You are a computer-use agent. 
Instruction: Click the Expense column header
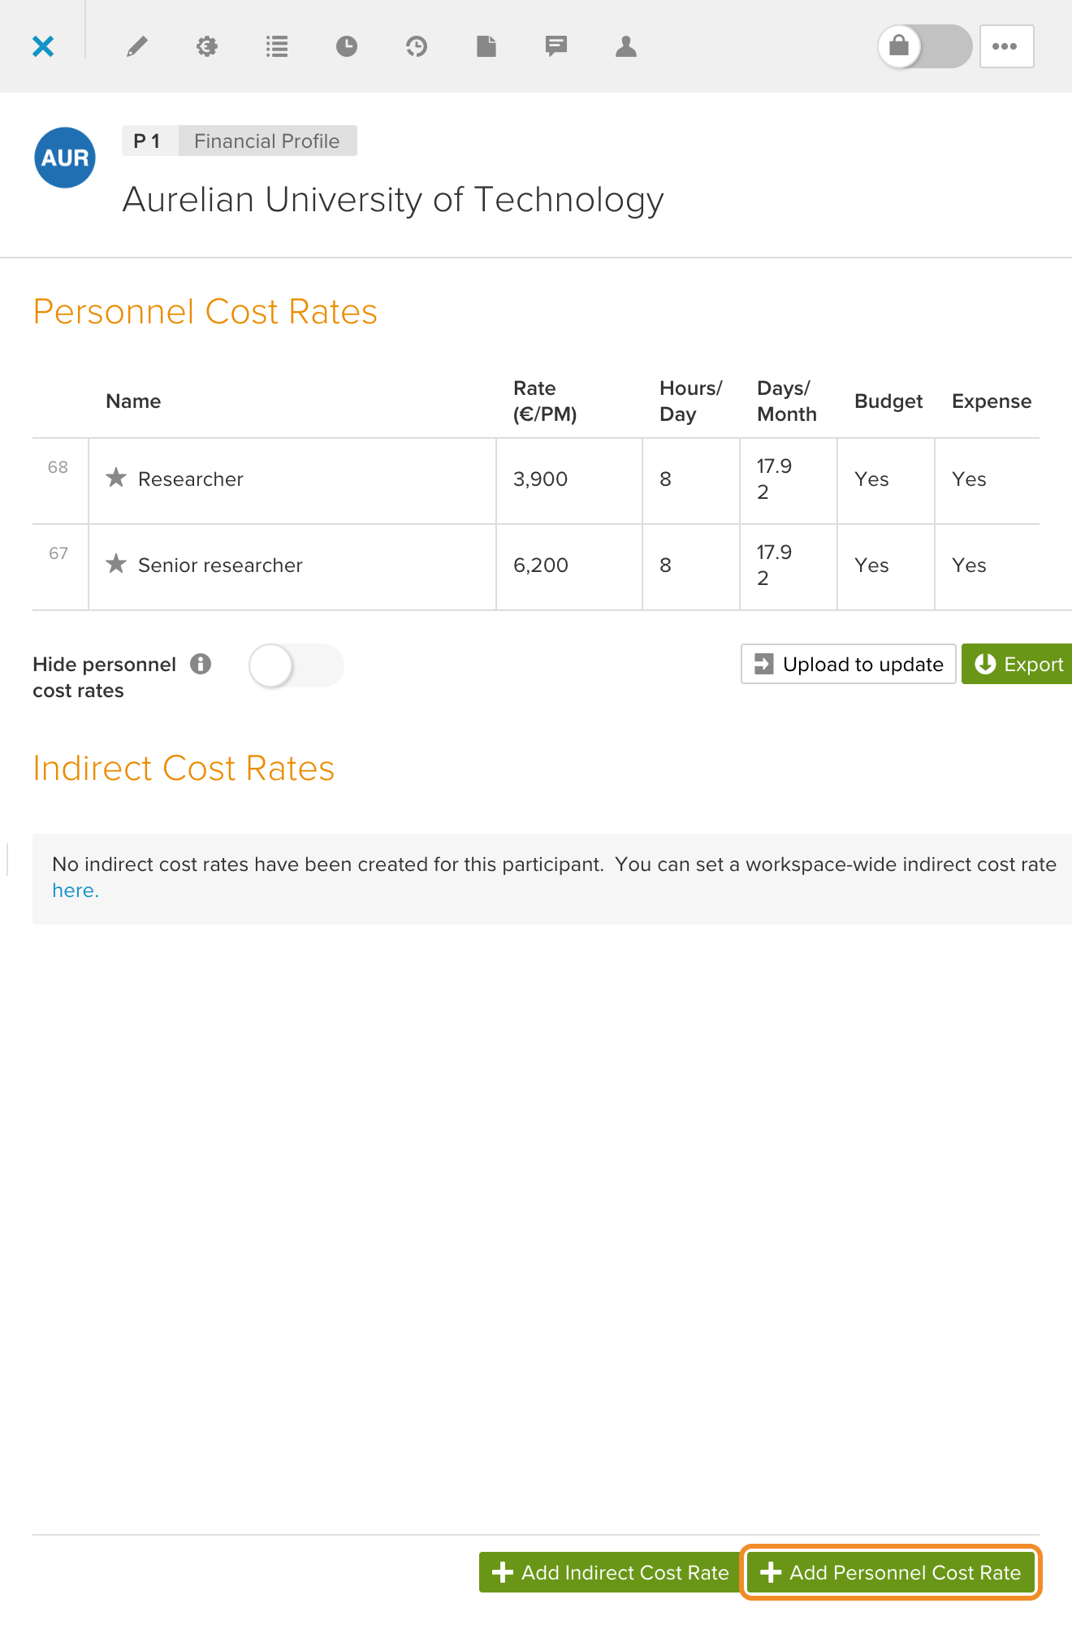[992, 401]
